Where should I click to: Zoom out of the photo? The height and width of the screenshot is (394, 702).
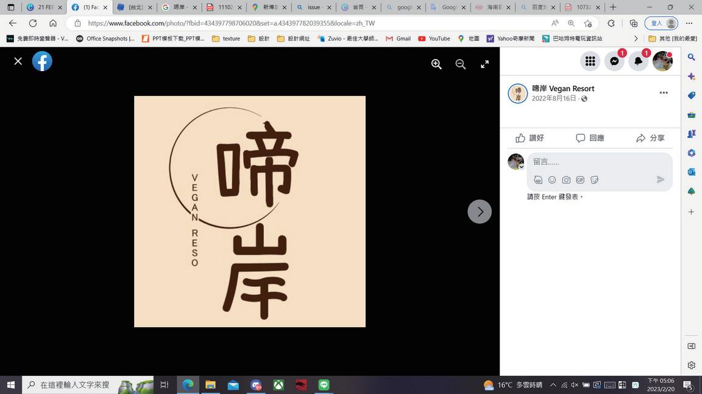tap(460, 64)
